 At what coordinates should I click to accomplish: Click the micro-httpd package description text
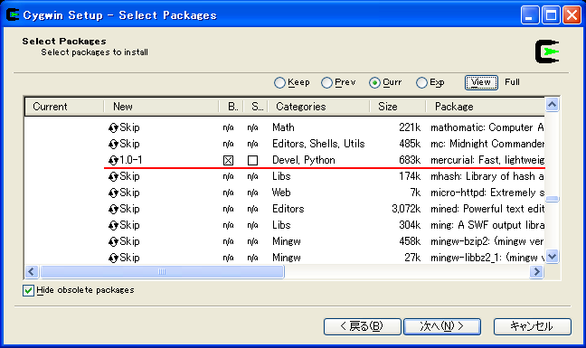tap(487, 193)
